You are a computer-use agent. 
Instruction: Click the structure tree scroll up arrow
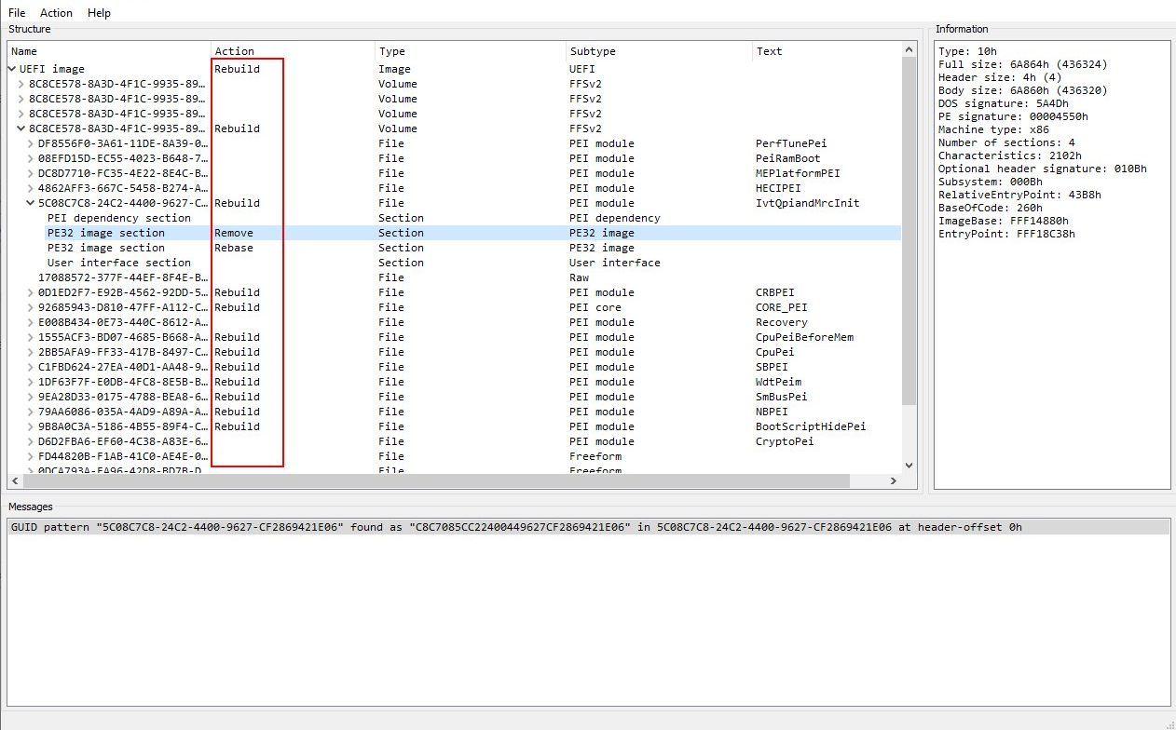(909, 50)
